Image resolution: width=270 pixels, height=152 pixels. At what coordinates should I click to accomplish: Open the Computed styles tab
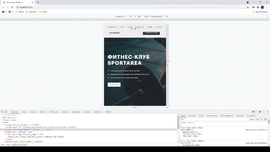[192, 116]
